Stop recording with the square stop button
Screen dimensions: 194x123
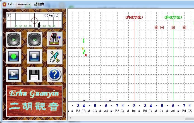pyautogui.click(x=34, y=56)
